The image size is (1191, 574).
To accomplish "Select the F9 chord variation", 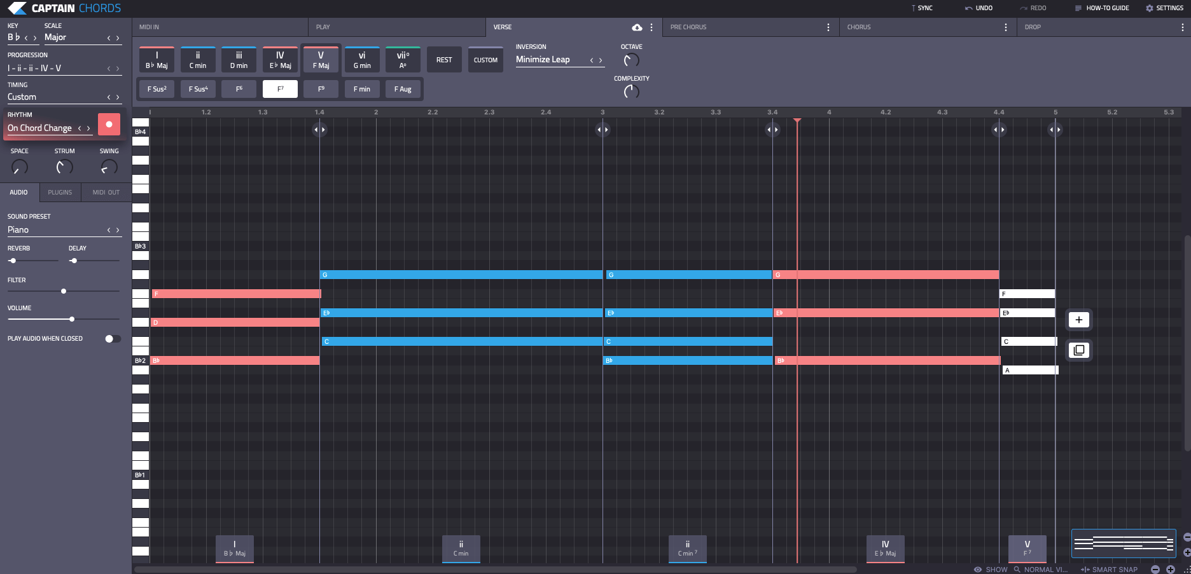I will point(321,89).
